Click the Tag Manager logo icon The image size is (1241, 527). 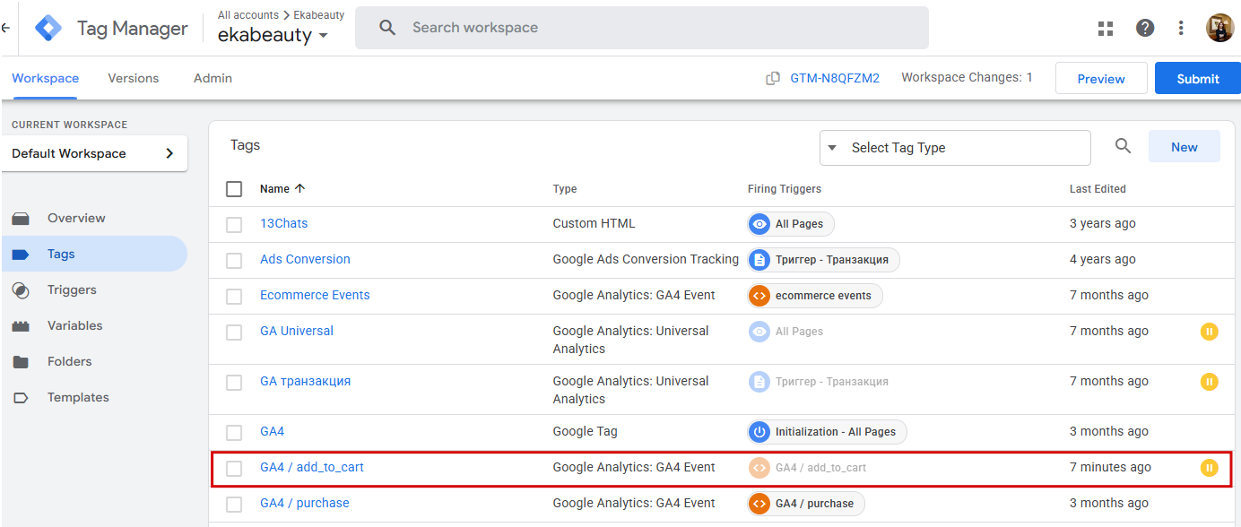coord(48,29)
